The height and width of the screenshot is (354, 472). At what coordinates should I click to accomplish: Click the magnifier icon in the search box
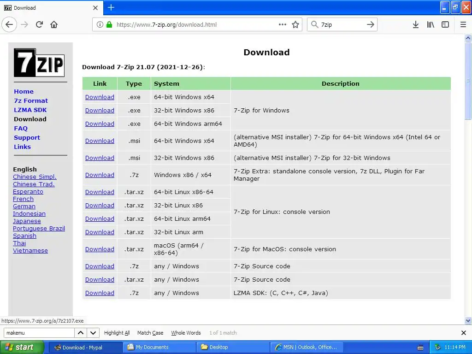[x=314, y=24]
